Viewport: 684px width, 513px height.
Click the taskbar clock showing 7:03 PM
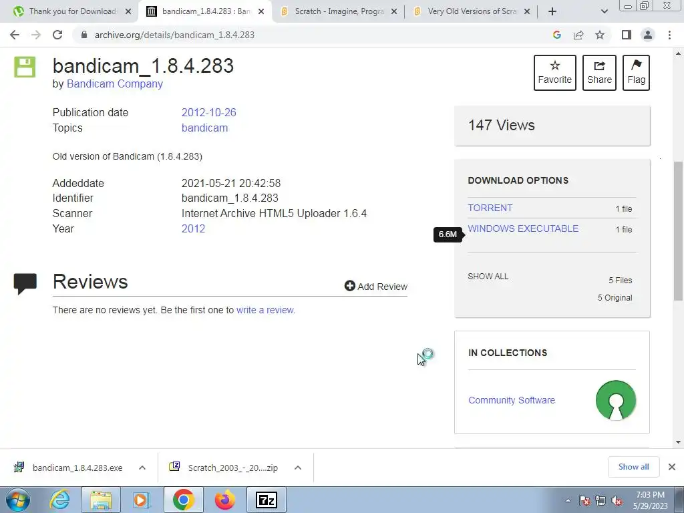click(x=650, y=500)
